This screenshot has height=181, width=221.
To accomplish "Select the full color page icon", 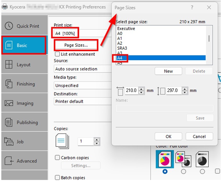I will pyautogui.click(x=165, y=159).
